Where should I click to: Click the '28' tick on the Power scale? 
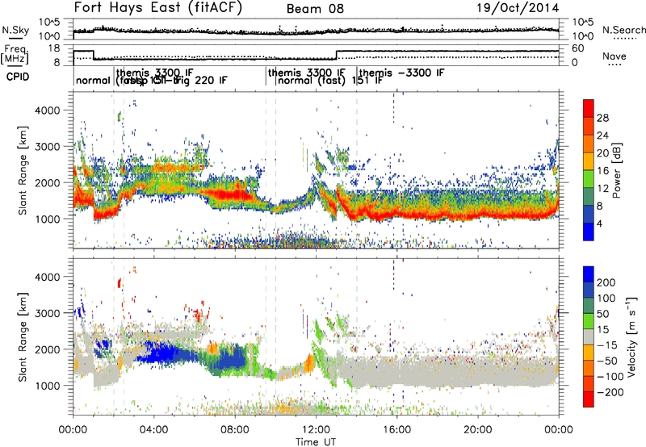602,118
